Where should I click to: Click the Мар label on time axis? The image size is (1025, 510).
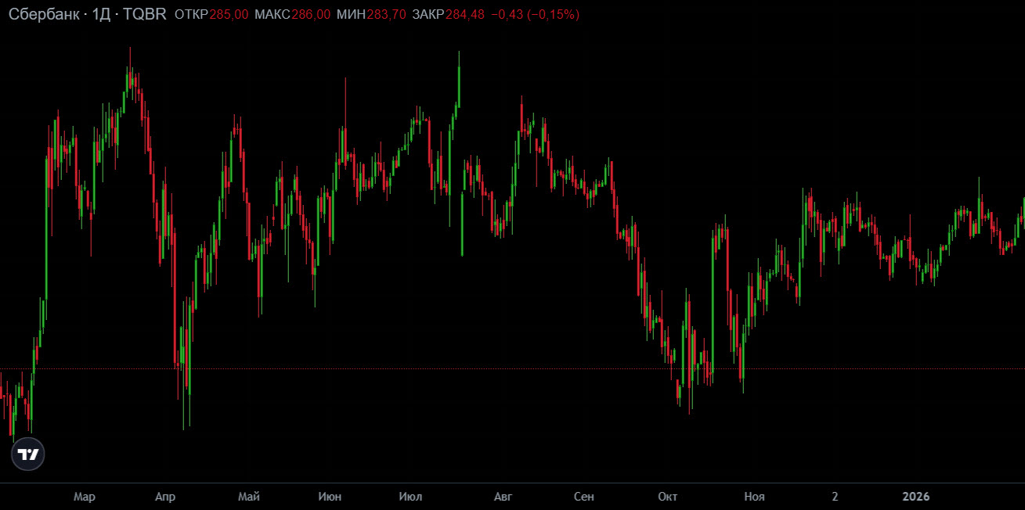[84, 497]
